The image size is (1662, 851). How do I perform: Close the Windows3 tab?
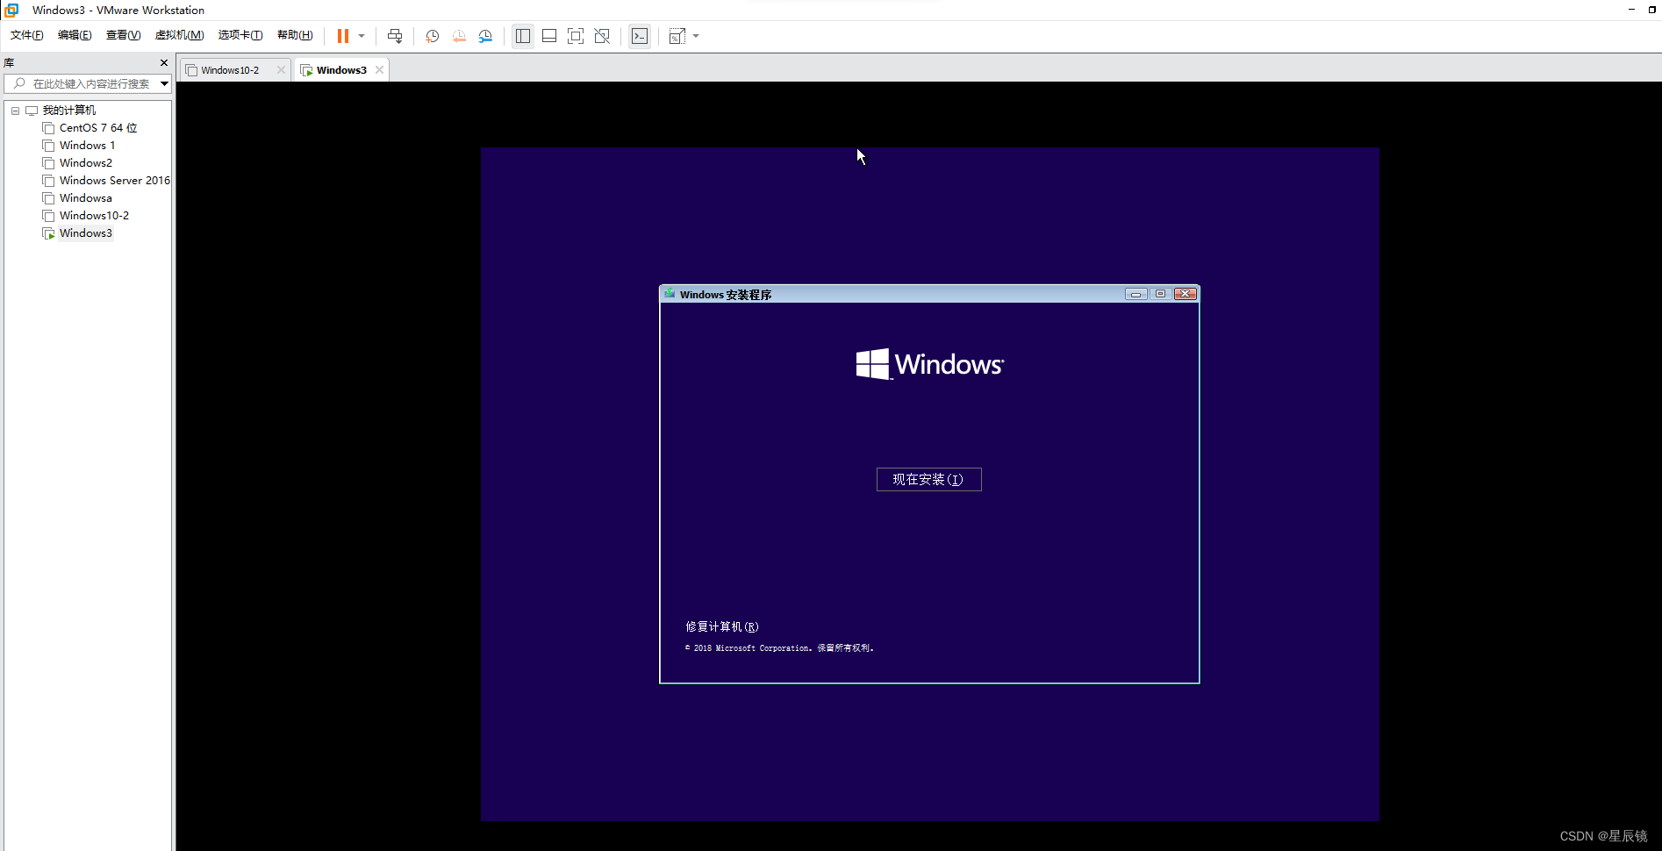pos(379,70)
